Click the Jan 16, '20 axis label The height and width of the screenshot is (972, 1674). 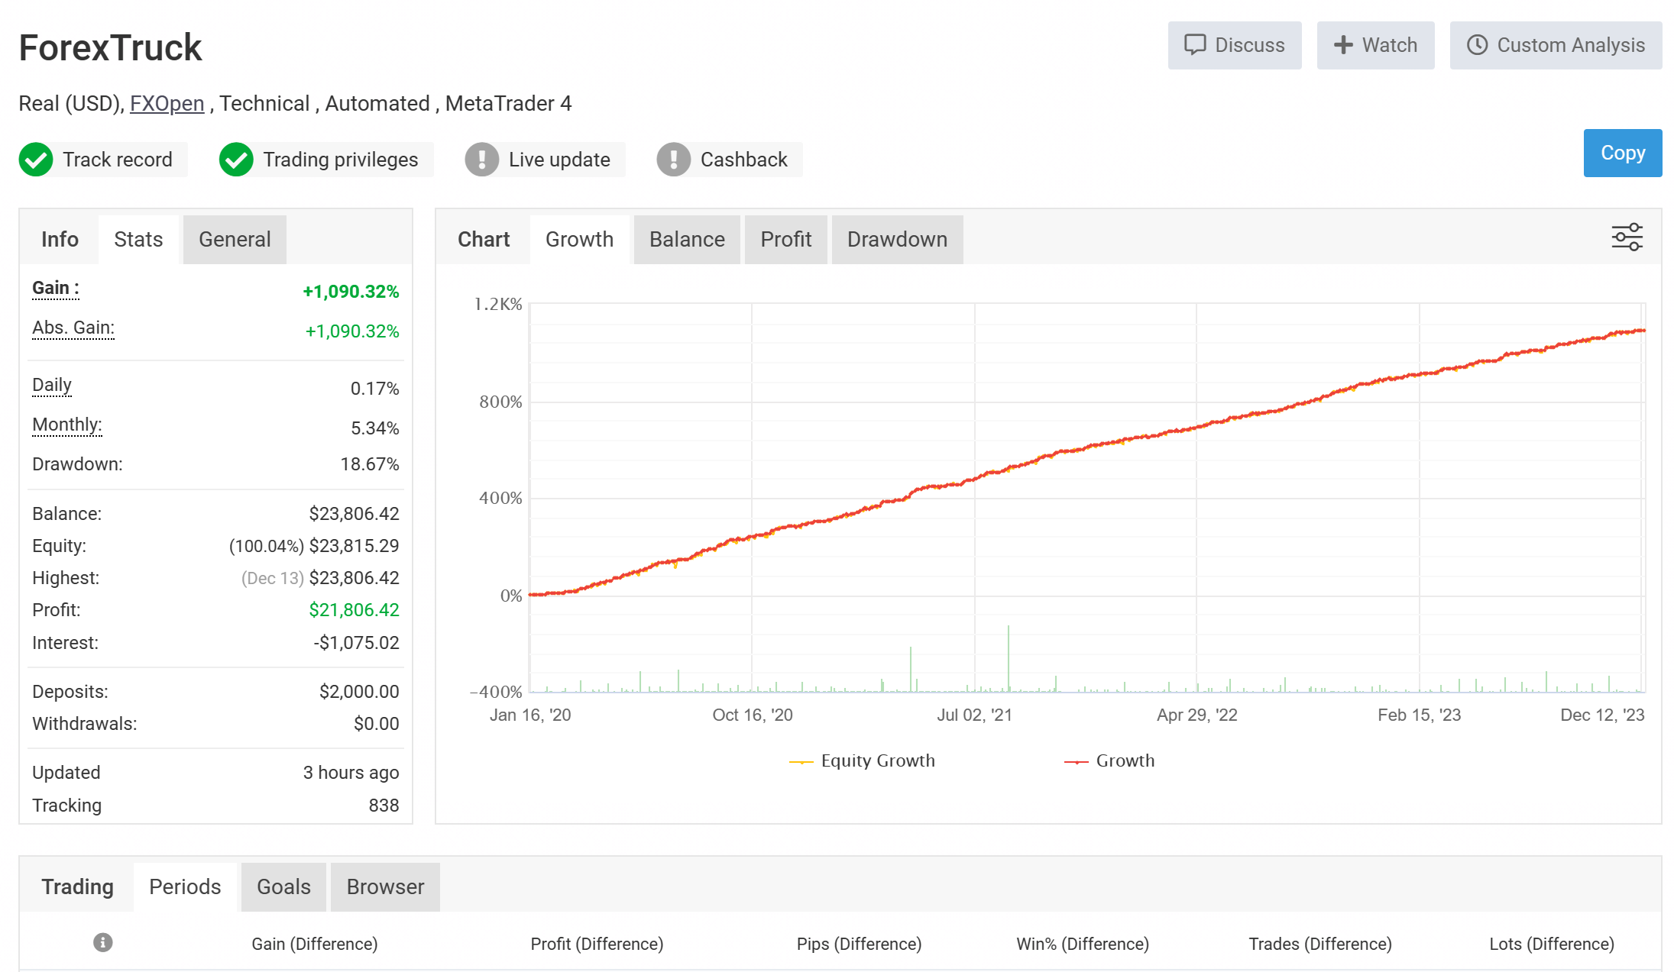(x=530, y=715)
